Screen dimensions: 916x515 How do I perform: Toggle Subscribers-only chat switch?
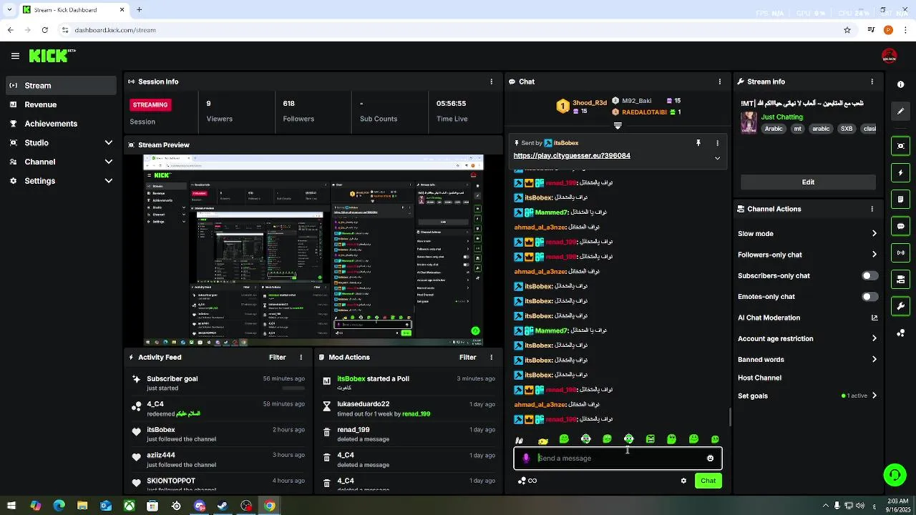tap(869, 275)
